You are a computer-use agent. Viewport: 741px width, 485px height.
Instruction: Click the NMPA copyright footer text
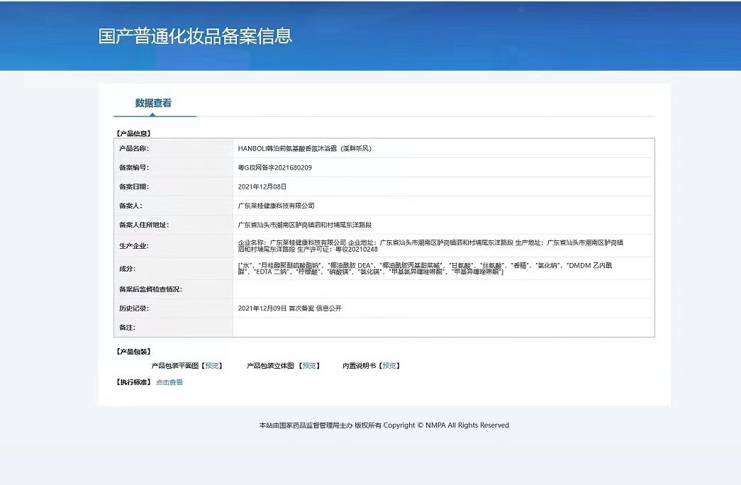[384, 425]
